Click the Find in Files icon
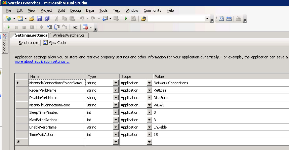This screenshot has height=150, width=289. pyautogui.click(x=143, y=18)
